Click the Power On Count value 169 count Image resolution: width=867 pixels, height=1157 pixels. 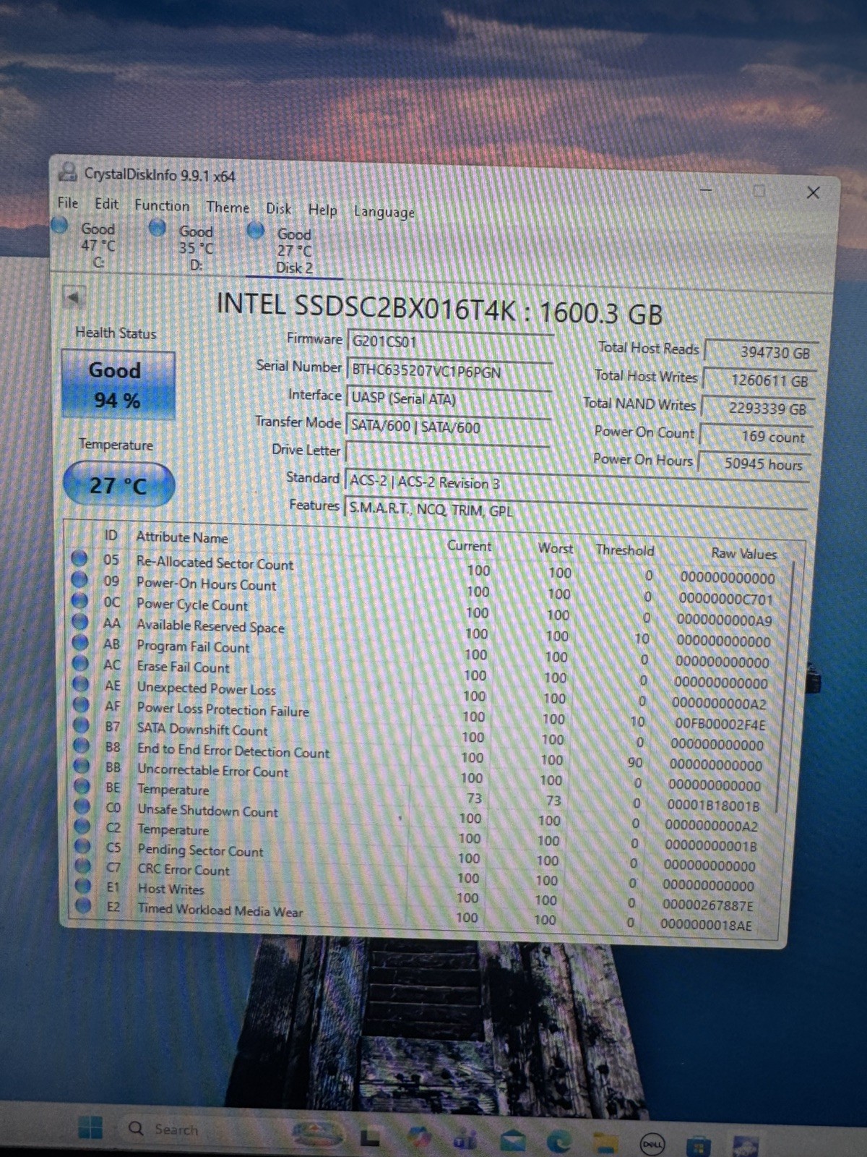click(756, 437)
